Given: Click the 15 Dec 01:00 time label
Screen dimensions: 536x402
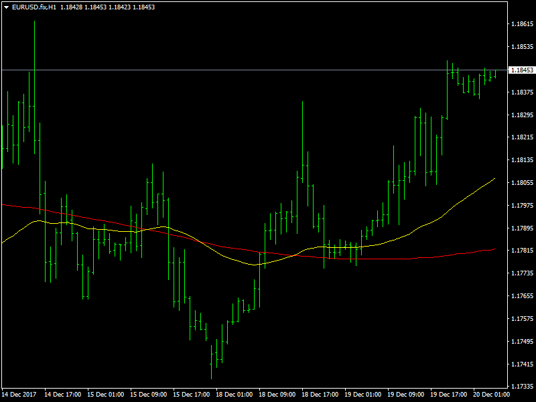Looking at the screenshot, I should (106, 395).
